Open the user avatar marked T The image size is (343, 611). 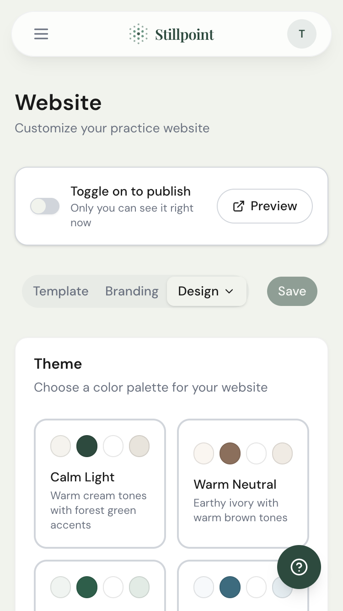tap(301, 34)
